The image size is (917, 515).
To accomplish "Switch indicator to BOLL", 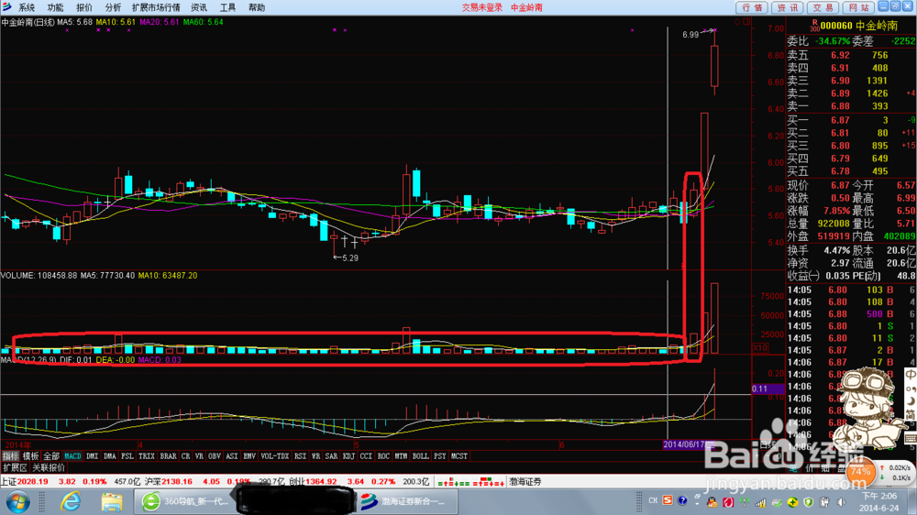I will [x=421, y=456].
